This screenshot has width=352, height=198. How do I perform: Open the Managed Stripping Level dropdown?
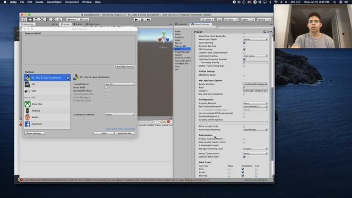tap(255, 148)
